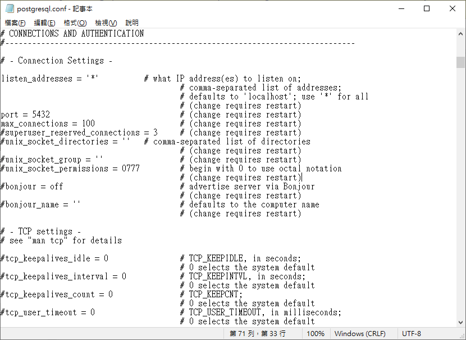Open the 檢視(V) view menu

106,23
